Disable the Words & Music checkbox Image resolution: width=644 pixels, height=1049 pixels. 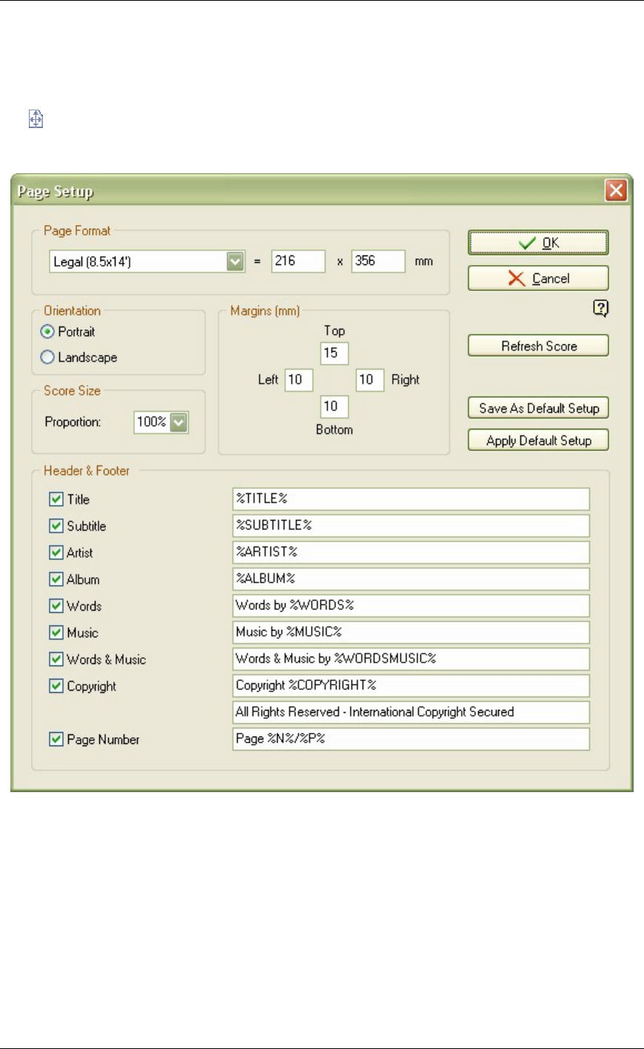point(56,660)
